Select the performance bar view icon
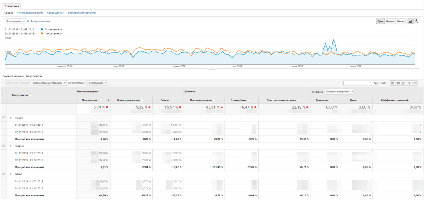The image size is (424, 200). click(x=403, y=83)
